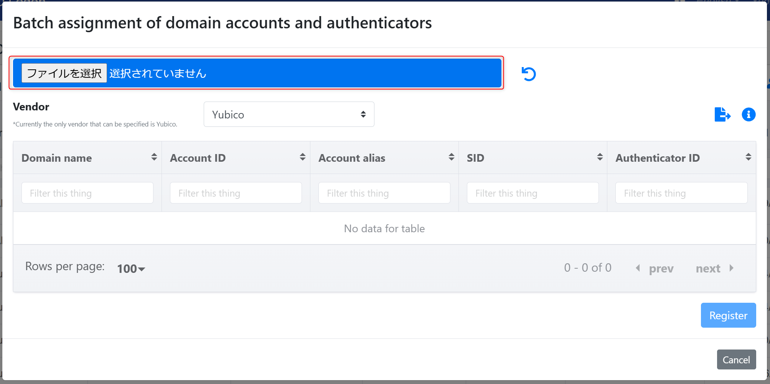Sort by Domain name column arrows
This screenshot has height=384, width=770.
click(154, 157)
